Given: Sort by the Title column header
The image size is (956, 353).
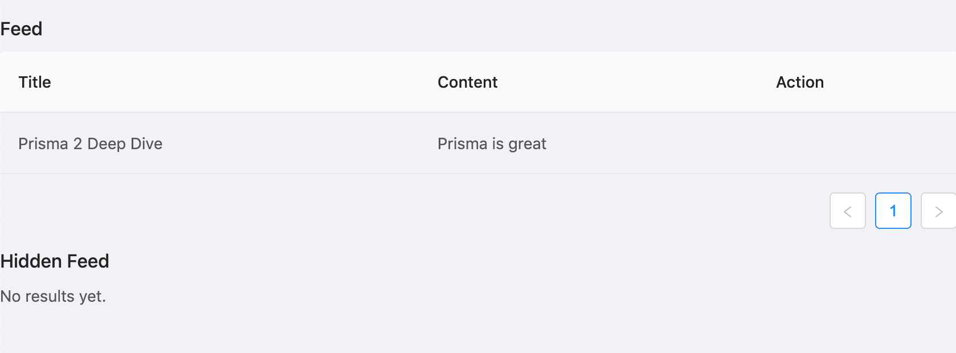Looking at the screenshot, I should point(34,82).
